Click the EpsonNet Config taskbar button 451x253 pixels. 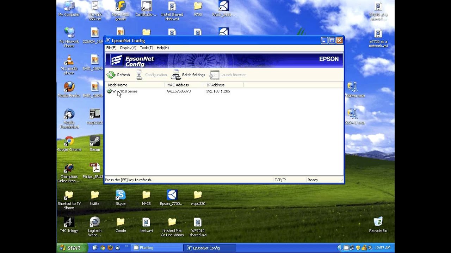coord(209,248)
